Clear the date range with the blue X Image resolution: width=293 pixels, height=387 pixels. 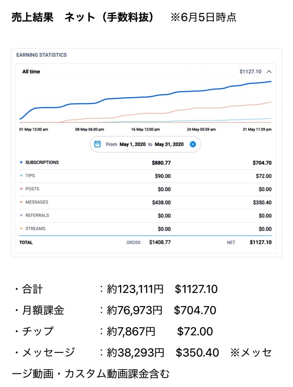coord(193,145)
